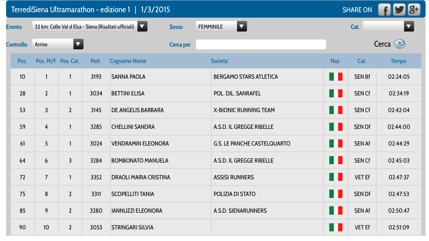Click A.S.D. SIENARUNNERS club

tap(240, 210)
